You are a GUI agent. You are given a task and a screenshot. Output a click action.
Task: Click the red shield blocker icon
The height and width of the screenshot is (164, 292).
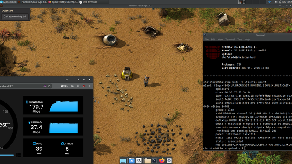[x=83, y=86]
